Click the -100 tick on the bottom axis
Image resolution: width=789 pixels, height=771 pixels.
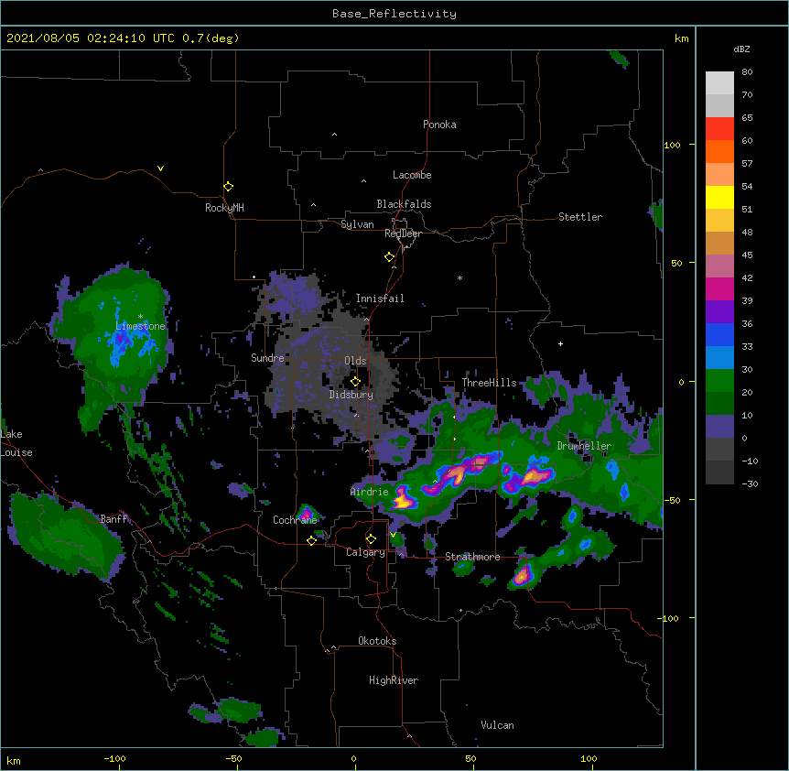click(114, 759)
